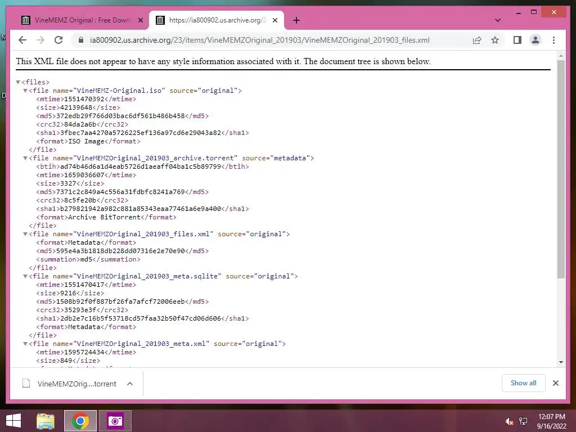This screenshot has width=576, height=432.
Task: Open the browser side panel
Action: [x=517, y=40]
